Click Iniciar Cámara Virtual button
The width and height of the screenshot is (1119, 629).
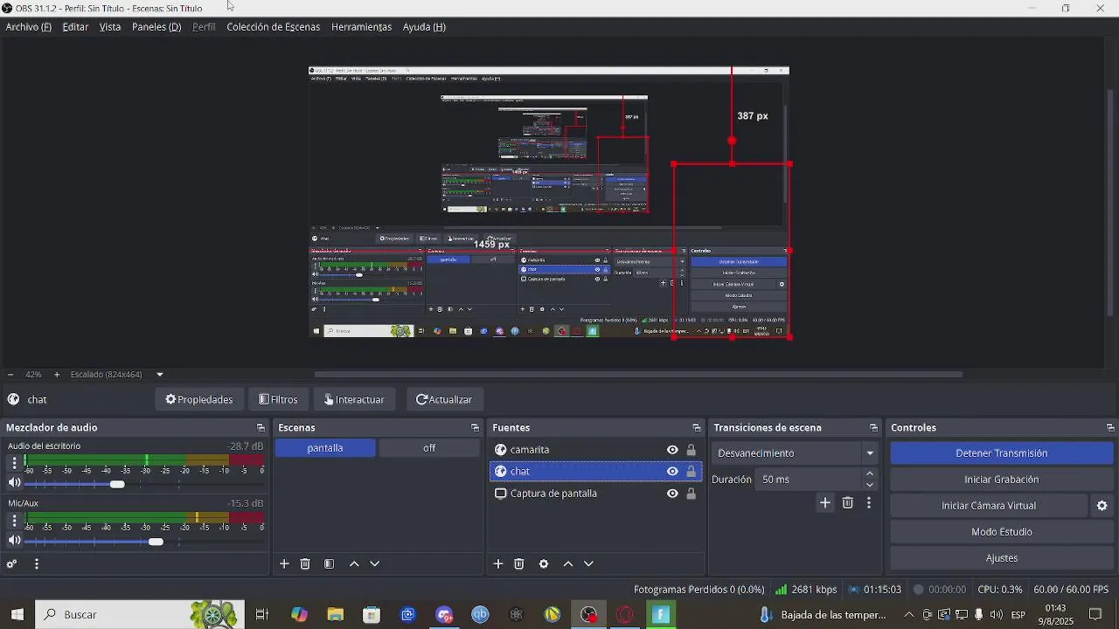point(989,506)
